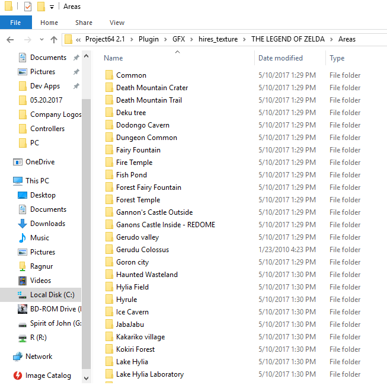Open pinned Pictures in Quick access
Viewport: 387px width, 385px height.
[x=43, y=72]
